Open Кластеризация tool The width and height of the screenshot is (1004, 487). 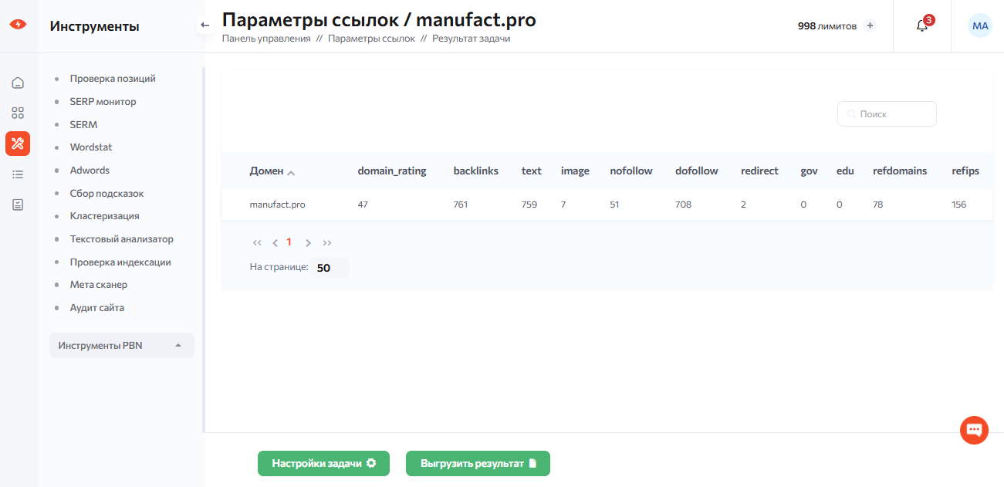[x=104, y=216]
